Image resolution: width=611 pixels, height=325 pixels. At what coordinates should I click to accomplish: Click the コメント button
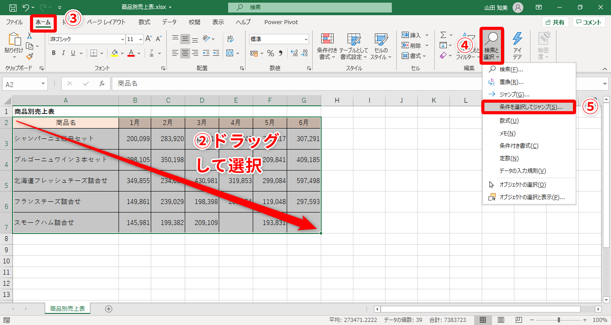coord(589,22)
